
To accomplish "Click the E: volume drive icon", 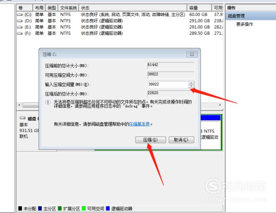I will [20, 27].
